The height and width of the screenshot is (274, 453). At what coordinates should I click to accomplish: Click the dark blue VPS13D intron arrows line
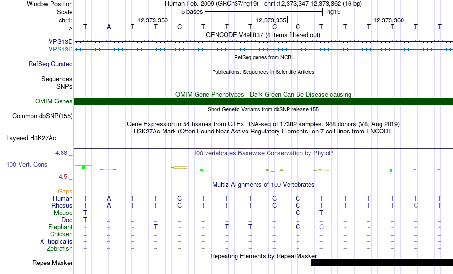click(263, 42)
